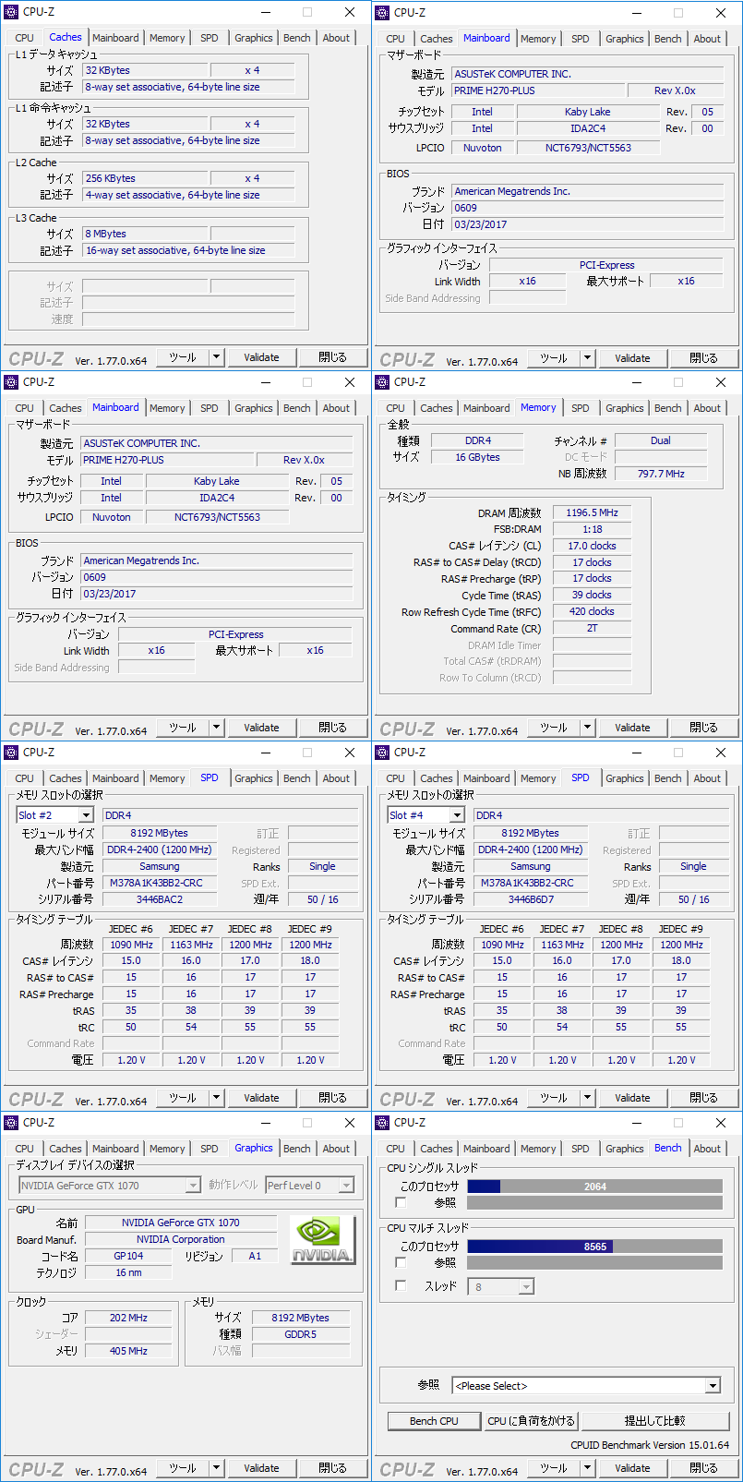Open the Slot #4 memory slot dropdown
This screenshot has width=743, height=1482.
pos(457,815)
